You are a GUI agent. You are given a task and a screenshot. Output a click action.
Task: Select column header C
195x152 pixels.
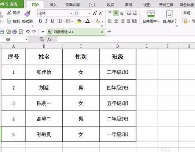point(81,46)
